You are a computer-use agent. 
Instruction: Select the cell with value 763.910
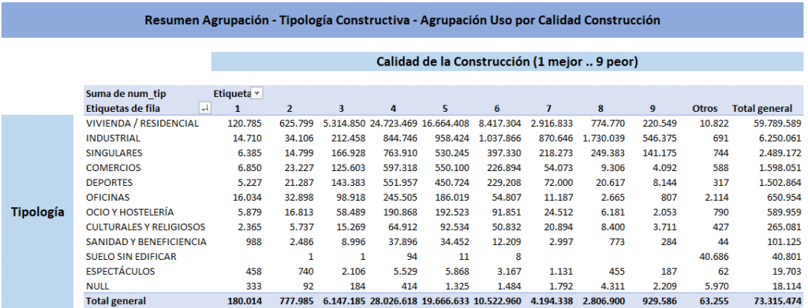coord(399,154)
